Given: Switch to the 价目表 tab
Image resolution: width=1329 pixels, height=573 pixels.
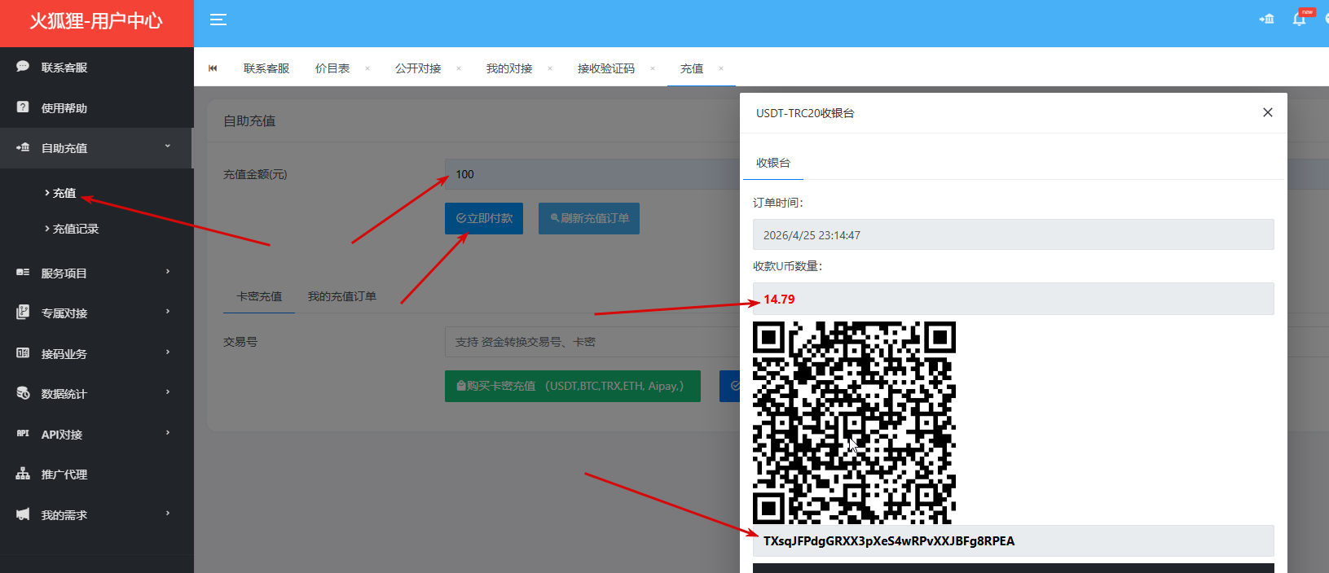Looking at the screenshot, I should point(332,68).
